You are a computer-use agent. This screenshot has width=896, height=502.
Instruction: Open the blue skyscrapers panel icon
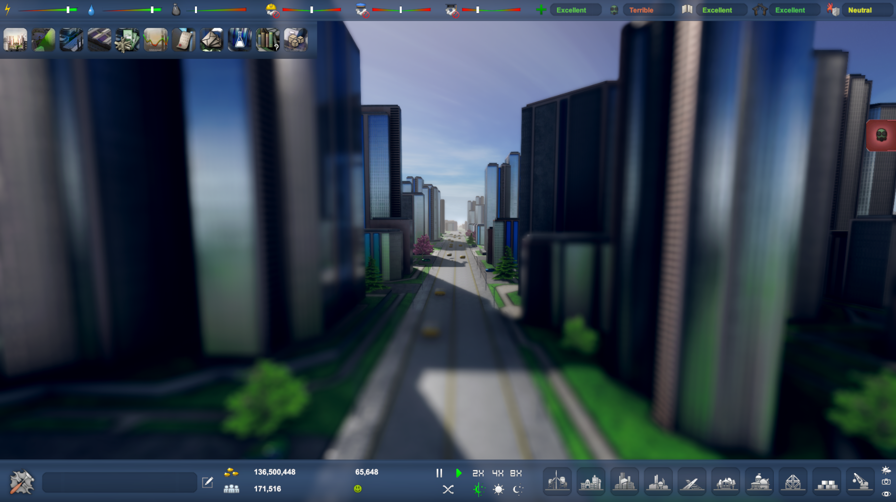click(71, 40)
